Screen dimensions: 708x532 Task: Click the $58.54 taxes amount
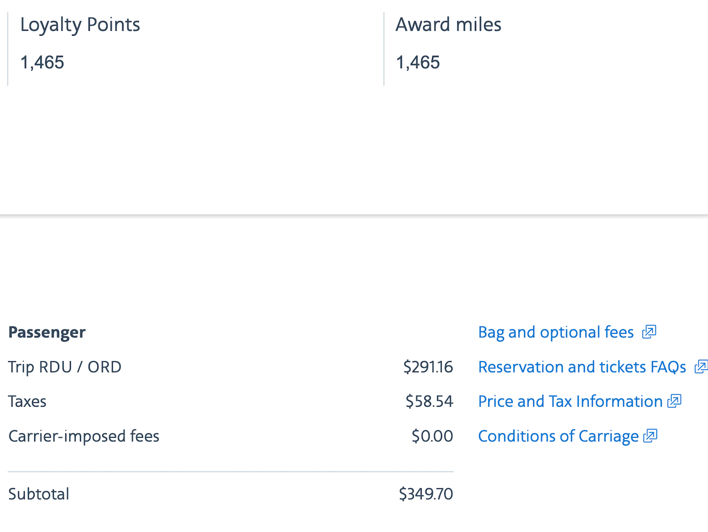click(x=429, y=401)
